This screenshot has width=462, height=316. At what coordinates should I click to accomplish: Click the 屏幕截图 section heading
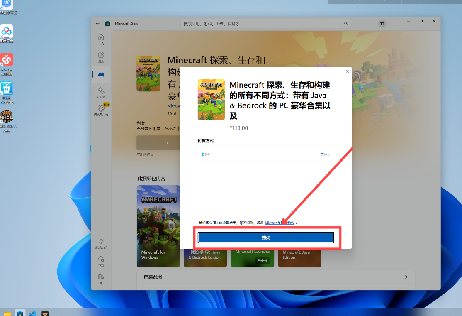click(x=153, y=277)
